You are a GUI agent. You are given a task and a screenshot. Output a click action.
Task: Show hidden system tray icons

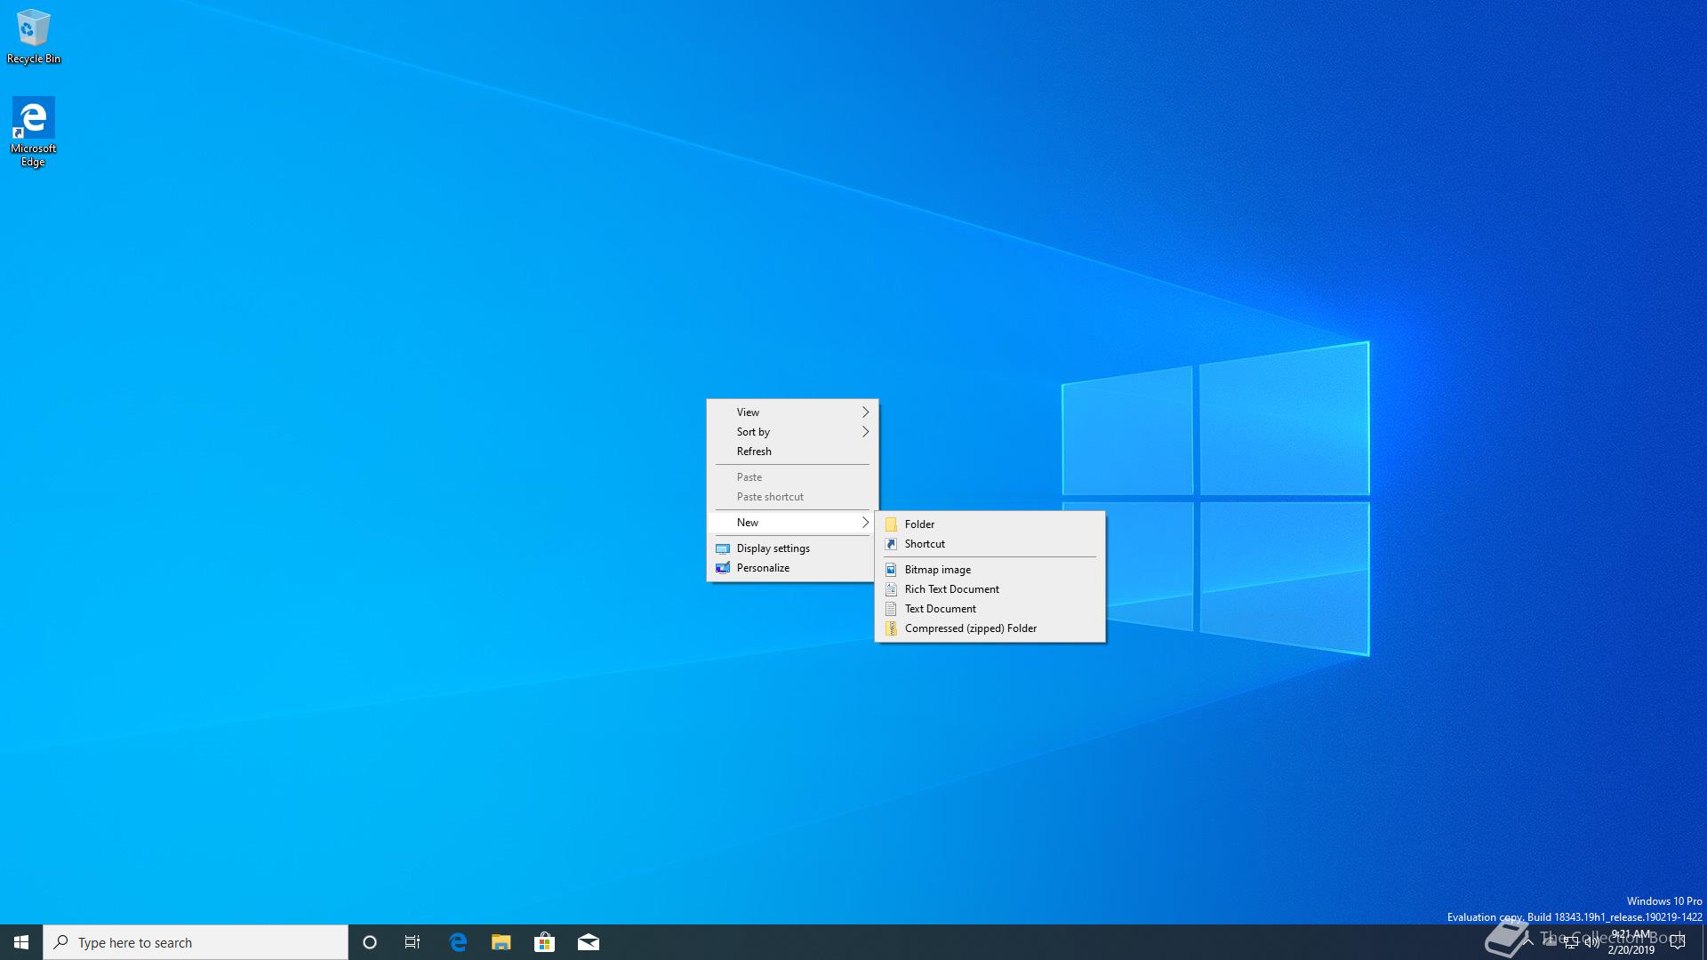tap(1528, 941)
